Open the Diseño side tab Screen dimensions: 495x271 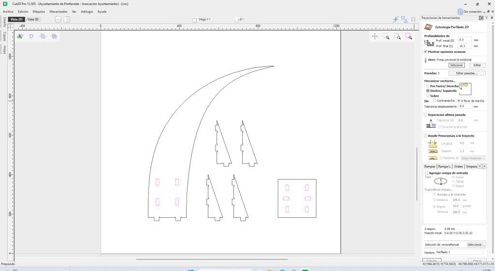(x=4, y=22)
